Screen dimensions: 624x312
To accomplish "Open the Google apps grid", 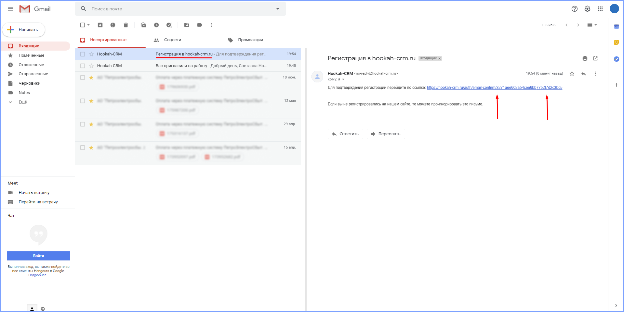I will tap(600, 9).
